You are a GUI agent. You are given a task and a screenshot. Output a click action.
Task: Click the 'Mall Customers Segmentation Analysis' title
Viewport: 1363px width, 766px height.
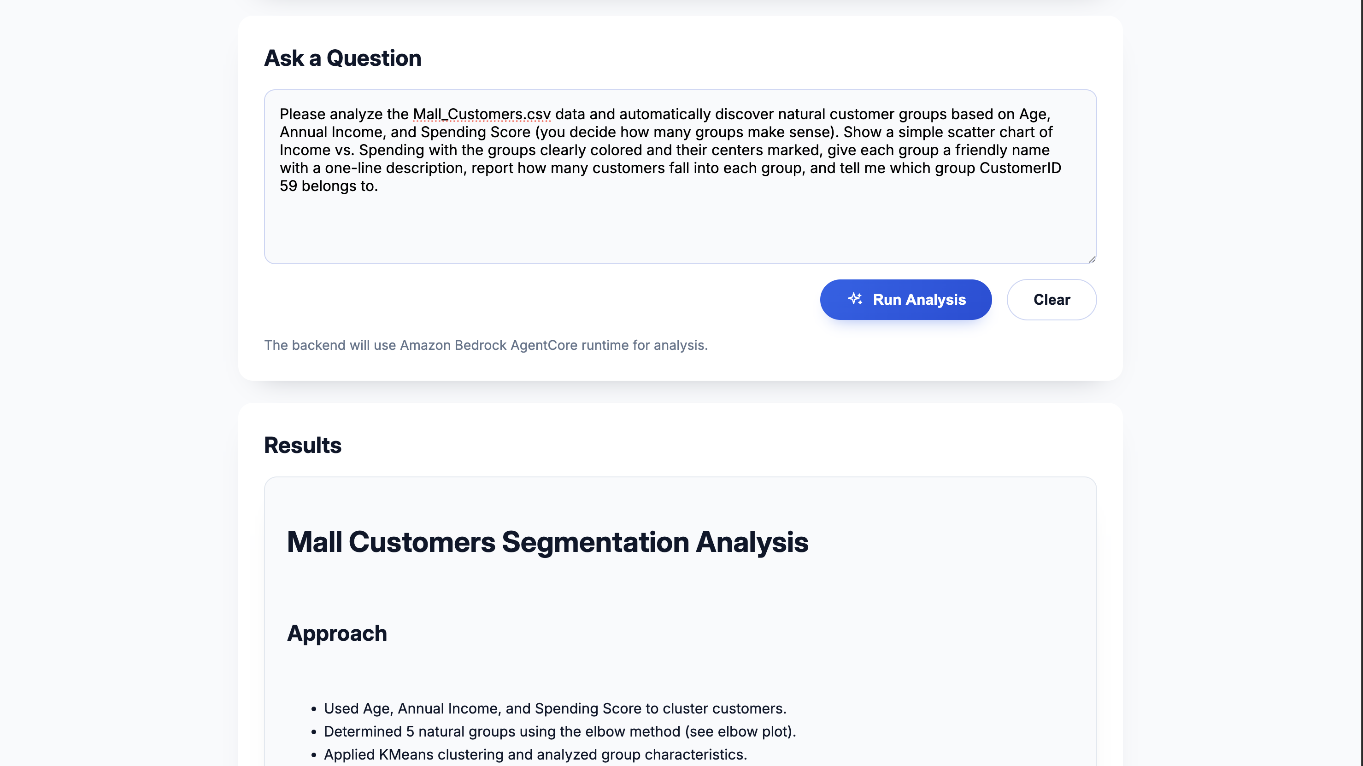point(547,541)
